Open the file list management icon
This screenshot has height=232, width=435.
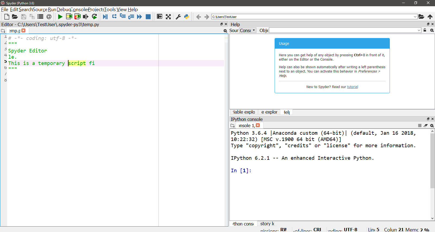(x=41, y=17)
